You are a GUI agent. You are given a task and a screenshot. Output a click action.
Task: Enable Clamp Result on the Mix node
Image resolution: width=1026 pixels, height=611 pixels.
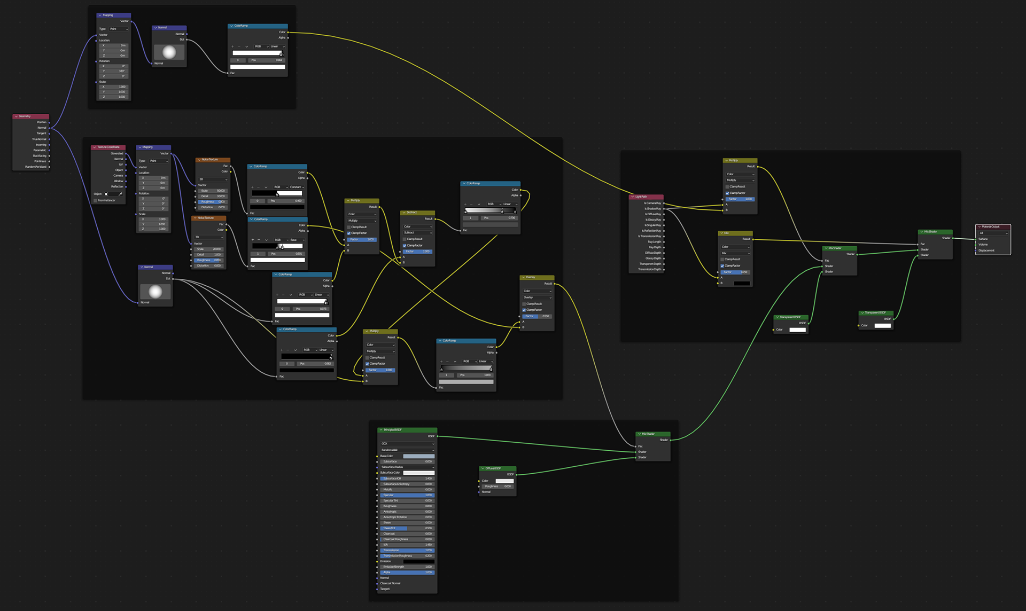click(x=722, y=259)
